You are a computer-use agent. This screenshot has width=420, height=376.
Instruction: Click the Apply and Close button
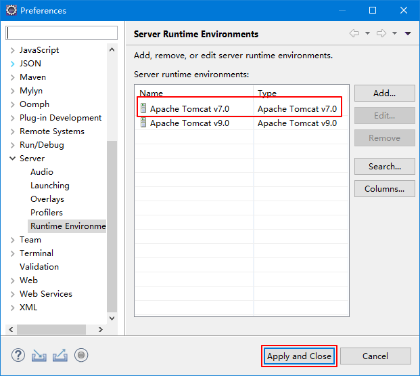pyautogui.click(x=299, y=356)
